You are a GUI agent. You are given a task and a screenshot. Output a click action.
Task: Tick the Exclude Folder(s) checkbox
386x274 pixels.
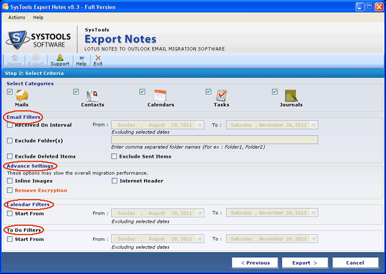(x=10, y=140)
